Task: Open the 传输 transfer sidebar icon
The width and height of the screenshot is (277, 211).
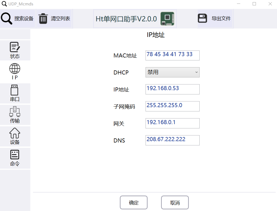Action: [x=15, y=112]
